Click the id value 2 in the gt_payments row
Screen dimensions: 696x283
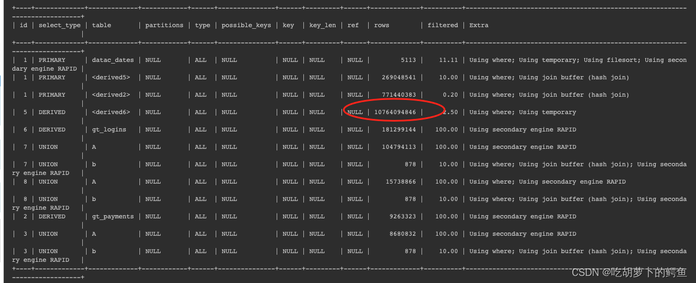tap(25, 217)
